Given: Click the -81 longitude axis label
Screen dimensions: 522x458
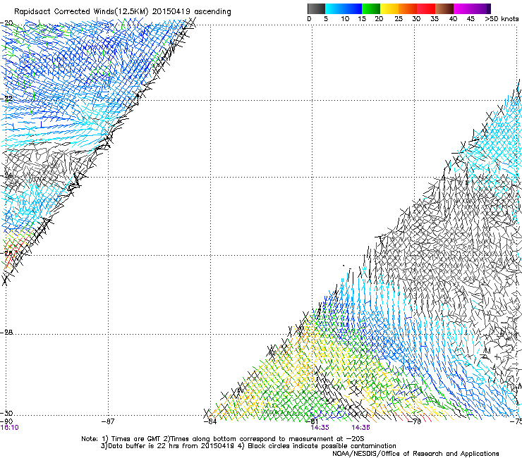Looking at the screenshot, I should [x=312, y=421].
